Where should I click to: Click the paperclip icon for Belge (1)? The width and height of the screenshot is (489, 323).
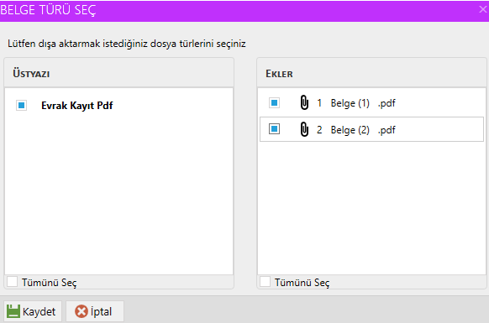[304, 102]
